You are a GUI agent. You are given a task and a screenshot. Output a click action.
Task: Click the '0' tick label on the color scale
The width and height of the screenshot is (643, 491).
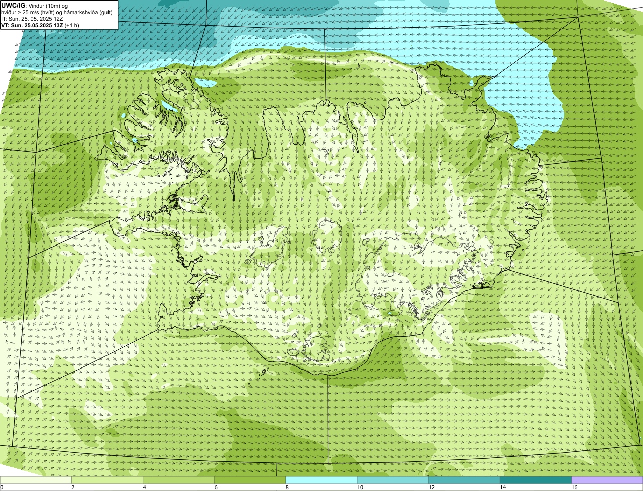tap(2, 487)
